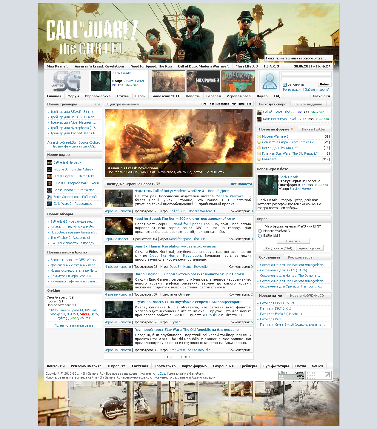The width and height of the screenshot is (377, 429).
Task: Click все link in Новые трейнеры header
Action: (97, 104)
